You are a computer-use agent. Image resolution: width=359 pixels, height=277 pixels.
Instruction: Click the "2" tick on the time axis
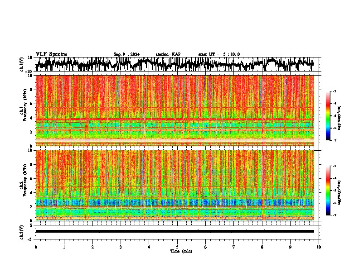tap(92, 247)
